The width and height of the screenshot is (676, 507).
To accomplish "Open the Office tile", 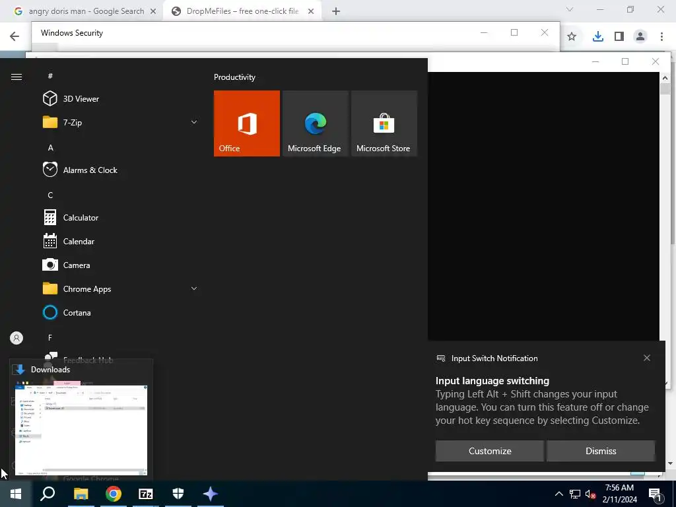I will [x=247, y=123].
